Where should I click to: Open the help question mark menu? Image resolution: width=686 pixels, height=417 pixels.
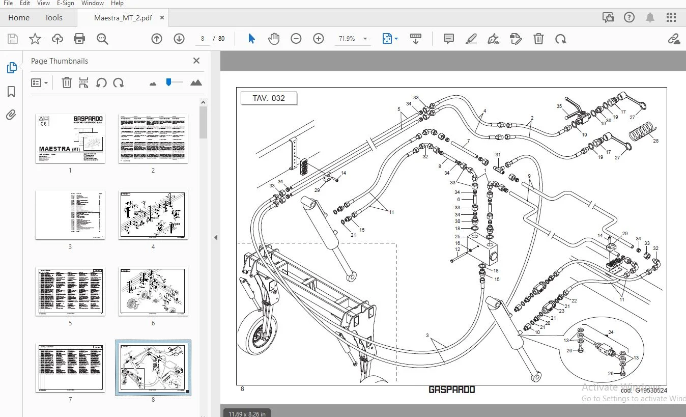click(629, 18)
